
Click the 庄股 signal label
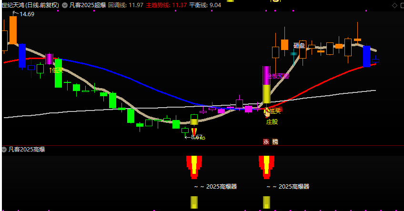[272, 121]
